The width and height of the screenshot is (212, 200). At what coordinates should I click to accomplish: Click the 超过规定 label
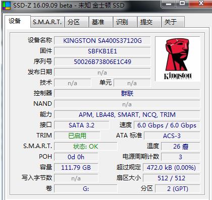tap(129, 167)
